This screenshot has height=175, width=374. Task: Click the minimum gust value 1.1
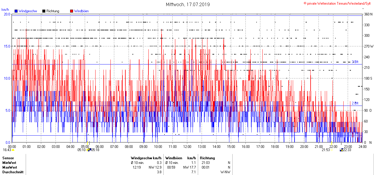point(193,163)
